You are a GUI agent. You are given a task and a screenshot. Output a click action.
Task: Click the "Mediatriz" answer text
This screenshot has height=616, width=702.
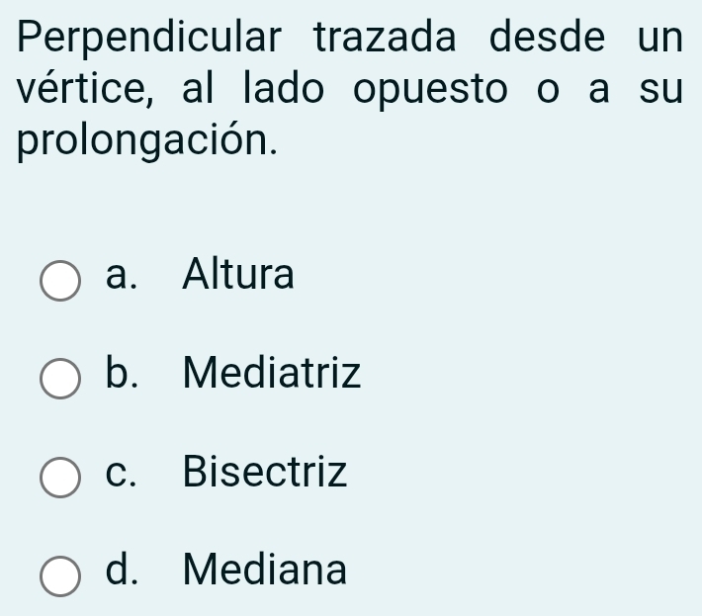click(272, 373)
